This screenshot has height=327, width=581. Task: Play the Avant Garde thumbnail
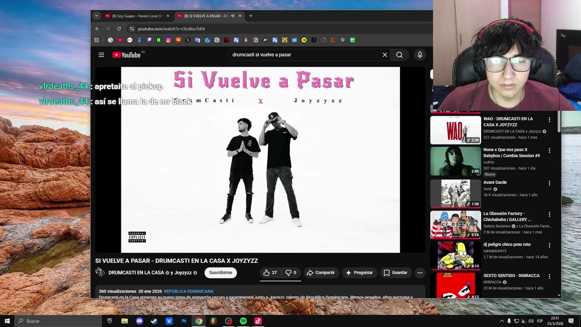(456, 193)
